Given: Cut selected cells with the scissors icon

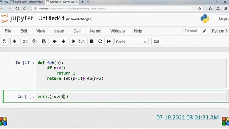Looking at the screenshot, I should (x=25, y=42).
